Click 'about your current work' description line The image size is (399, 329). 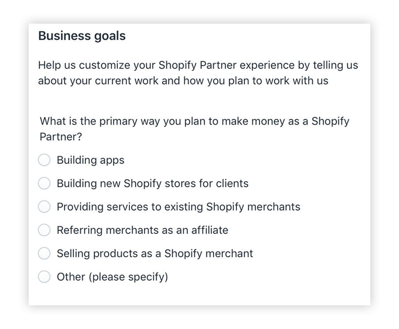coord(183,81)
